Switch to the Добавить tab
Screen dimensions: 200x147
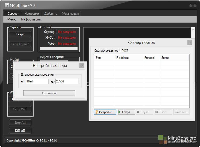coord(51,14)
